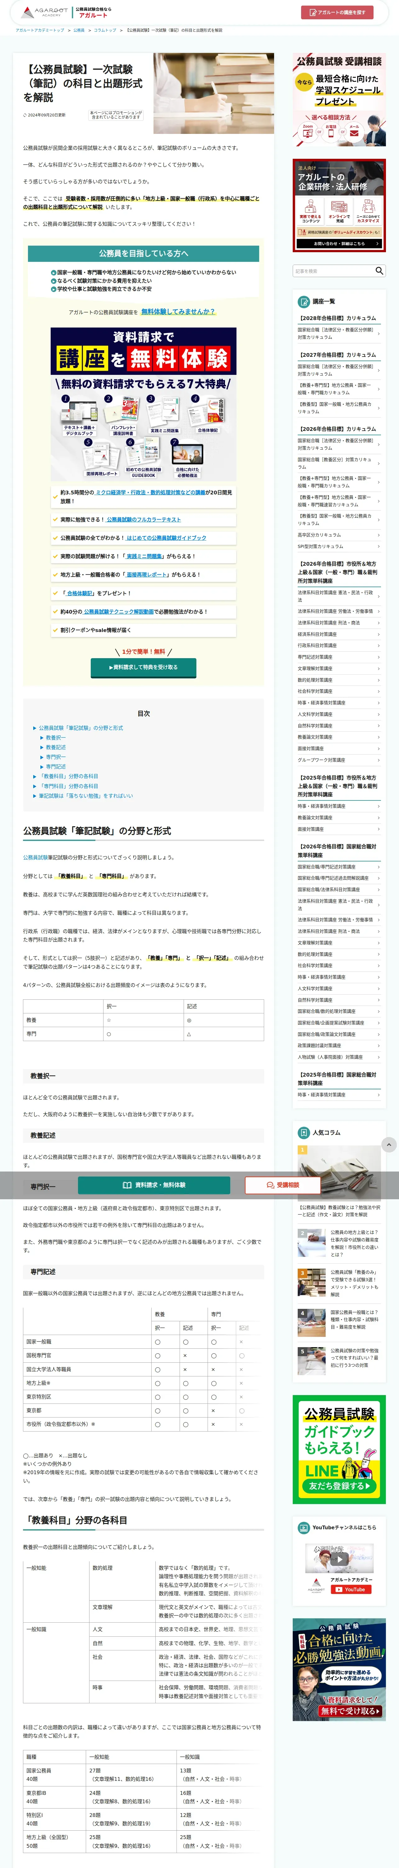Open はじめての公務員試験ガイドブック link
This screenshot has width=399, height=1868.
click(x=167, y=537)
